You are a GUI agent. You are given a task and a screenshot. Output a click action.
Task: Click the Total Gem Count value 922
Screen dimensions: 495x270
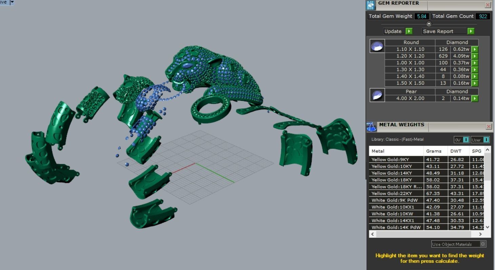[483, 16]
